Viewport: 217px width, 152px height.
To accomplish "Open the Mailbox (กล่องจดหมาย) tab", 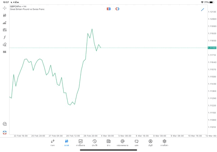I will coord(122,143).
